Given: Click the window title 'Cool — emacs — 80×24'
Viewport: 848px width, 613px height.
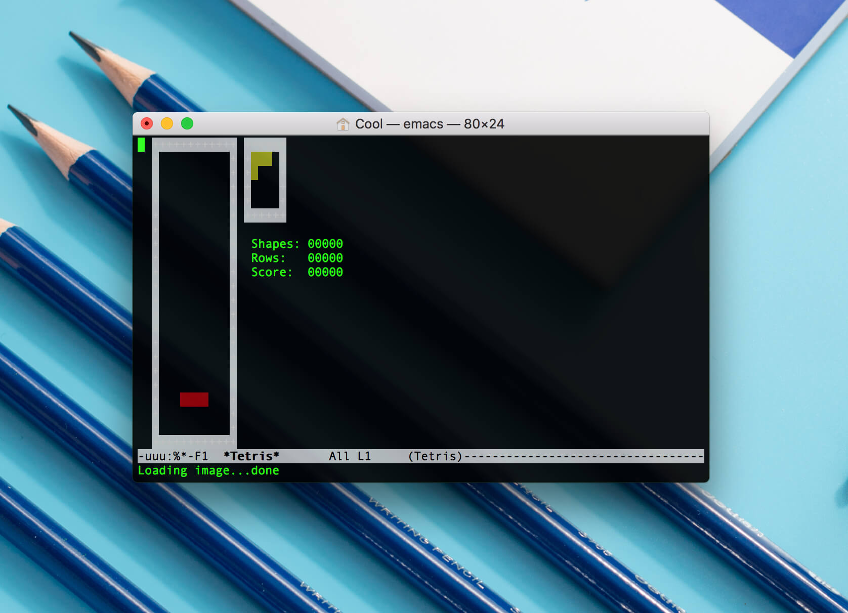Looking at the screenshot, I should 430,124.
